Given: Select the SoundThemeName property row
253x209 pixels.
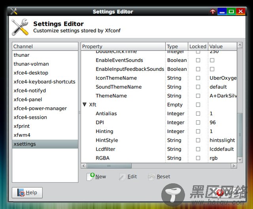Looking at the screenshot, I should 159,87.
